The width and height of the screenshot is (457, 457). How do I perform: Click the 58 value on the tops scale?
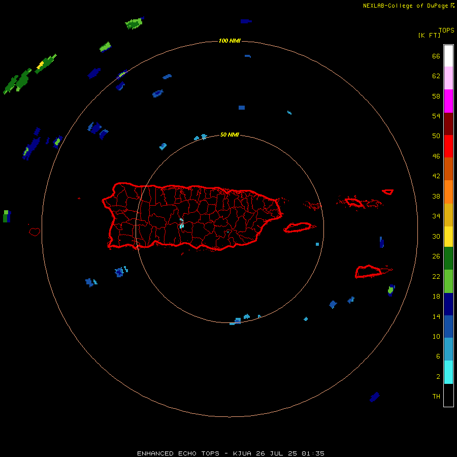tap(436, 96)
